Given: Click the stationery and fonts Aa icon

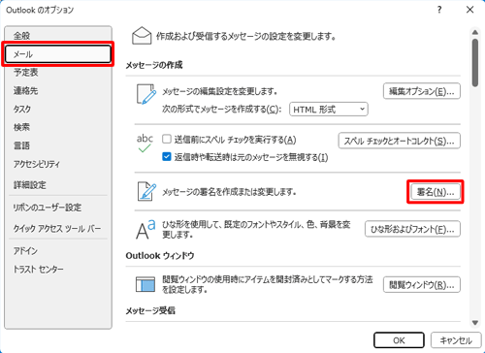Looking at the screenshot, I should [x=145, y=230].
